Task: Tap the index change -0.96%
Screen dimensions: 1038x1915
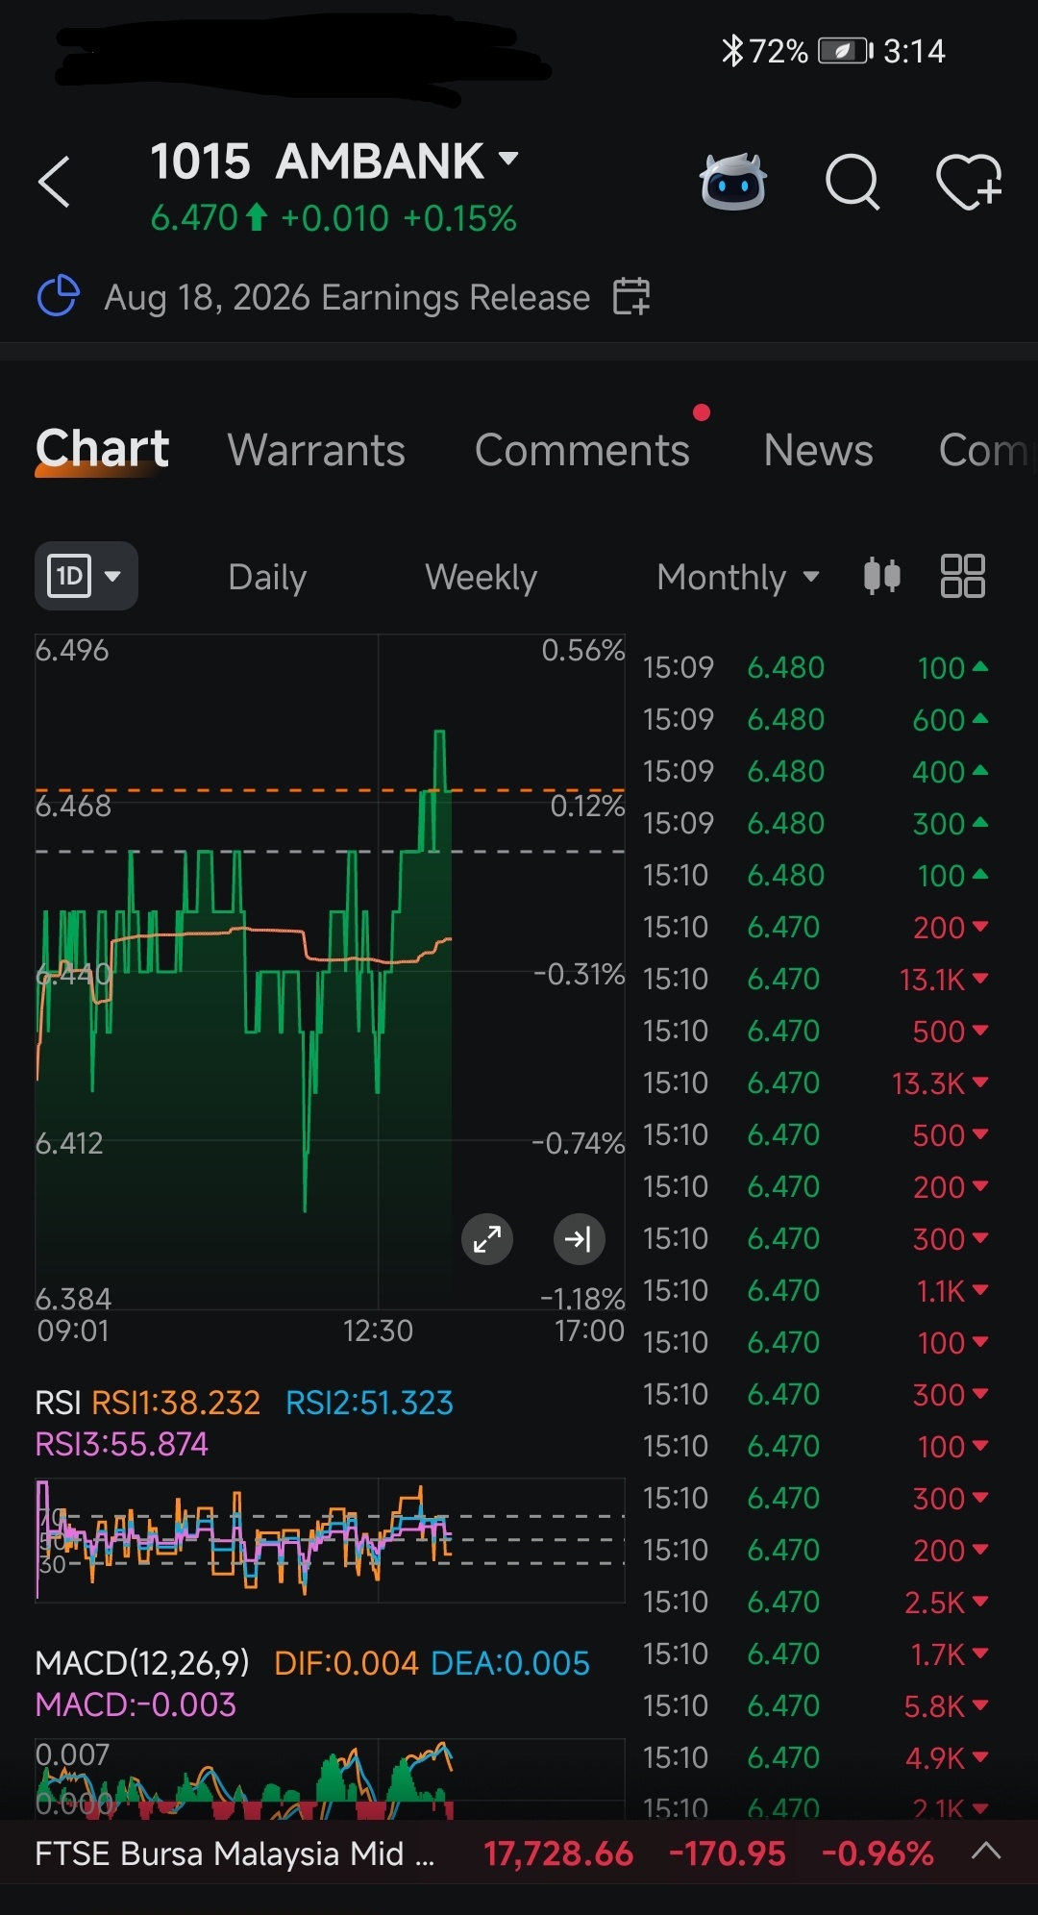Action: pyautogui.click(x=877, y=1853)
